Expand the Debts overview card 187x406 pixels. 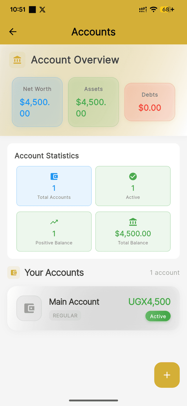149,102
